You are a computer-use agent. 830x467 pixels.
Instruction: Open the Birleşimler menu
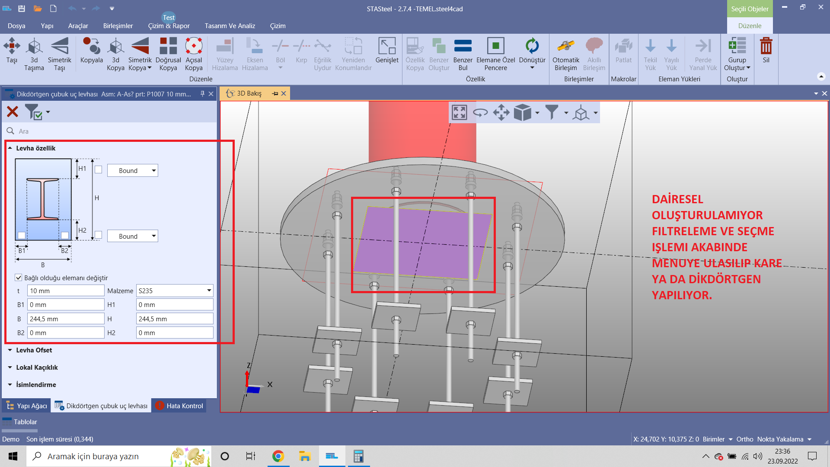click(118, 26)
